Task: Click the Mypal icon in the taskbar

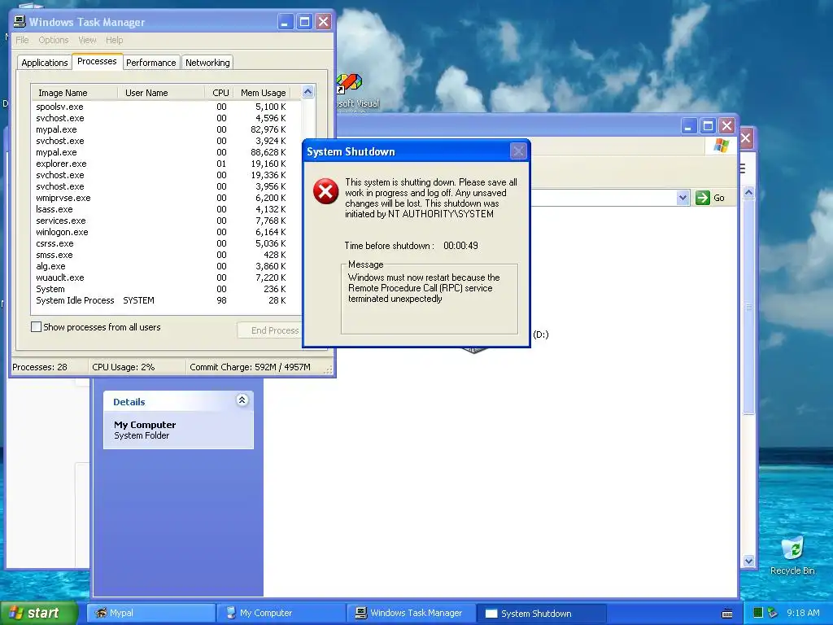Action: (x=101, y=613)
